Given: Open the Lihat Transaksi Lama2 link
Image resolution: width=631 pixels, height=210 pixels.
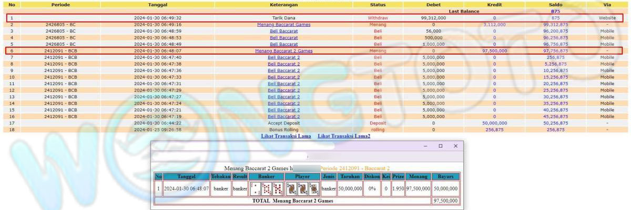Looking at the screenshot, I should tap(344, 136).
